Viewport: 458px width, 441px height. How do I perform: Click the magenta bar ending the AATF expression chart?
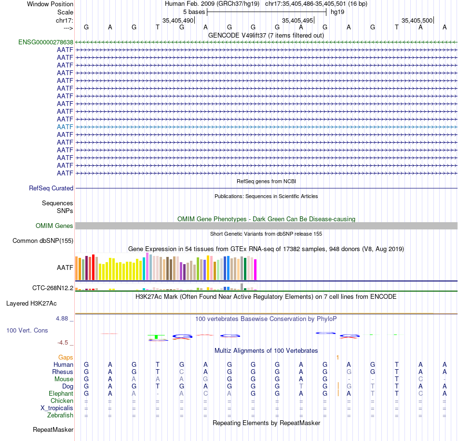(x=255, y=269)
